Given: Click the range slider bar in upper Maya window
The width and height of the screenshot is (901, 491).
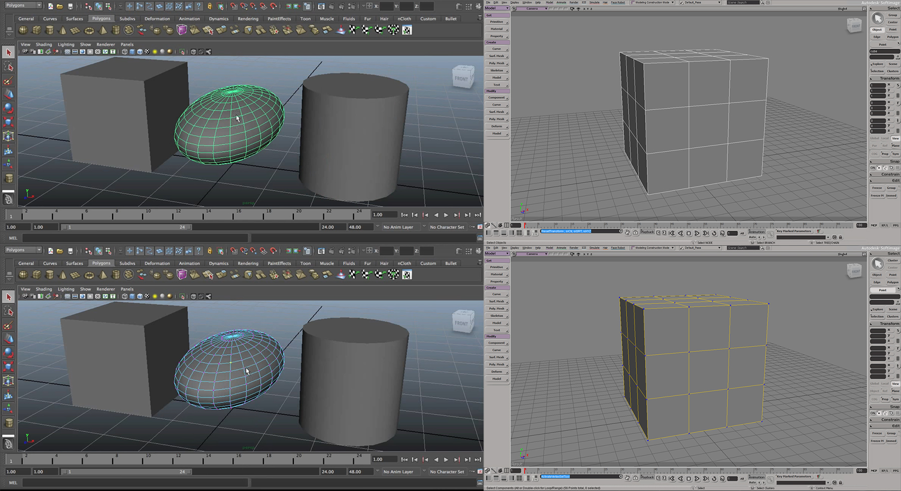Looking at the screenshot, I should (125, 227).
